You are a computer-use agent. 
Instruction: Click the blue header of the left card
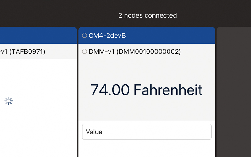(38, 35)
